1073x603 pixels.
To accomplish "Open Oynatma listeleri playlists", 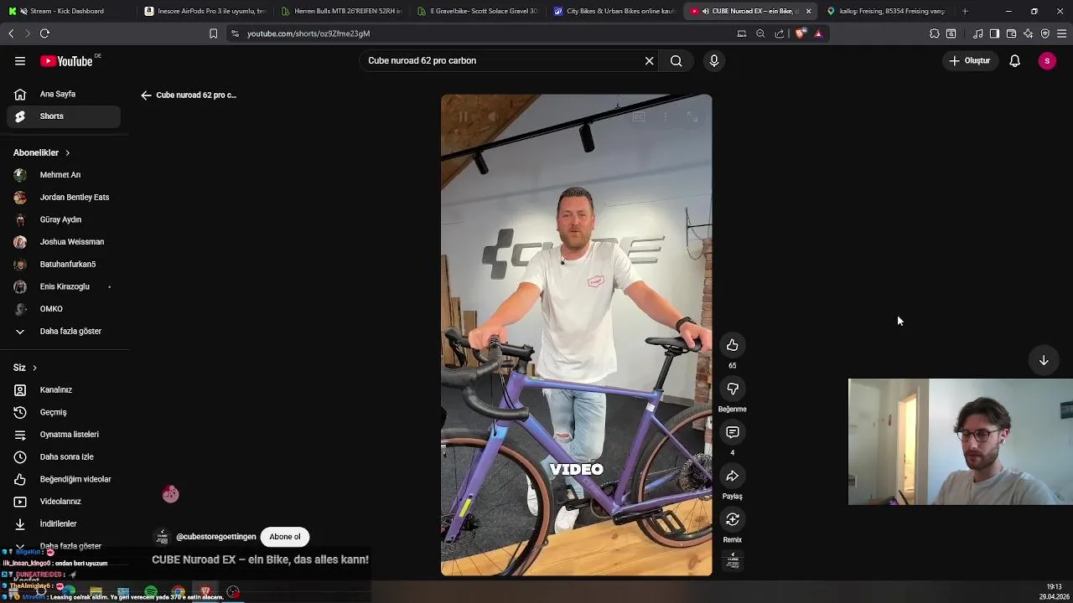I will (64, 435).
